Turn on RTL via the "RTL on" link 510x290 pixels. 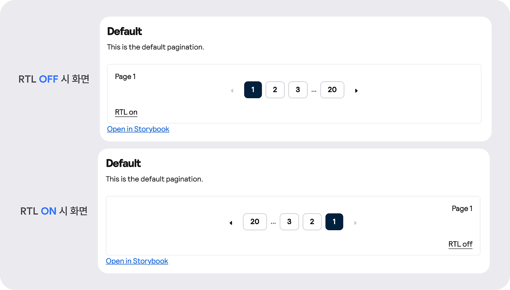126,112
